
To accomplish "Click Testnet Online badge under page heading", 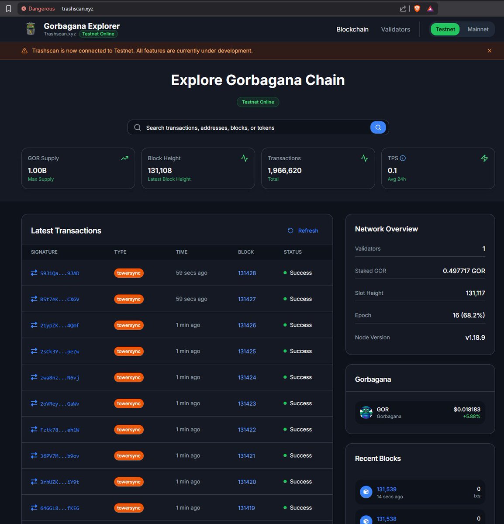I will (258, 102).
